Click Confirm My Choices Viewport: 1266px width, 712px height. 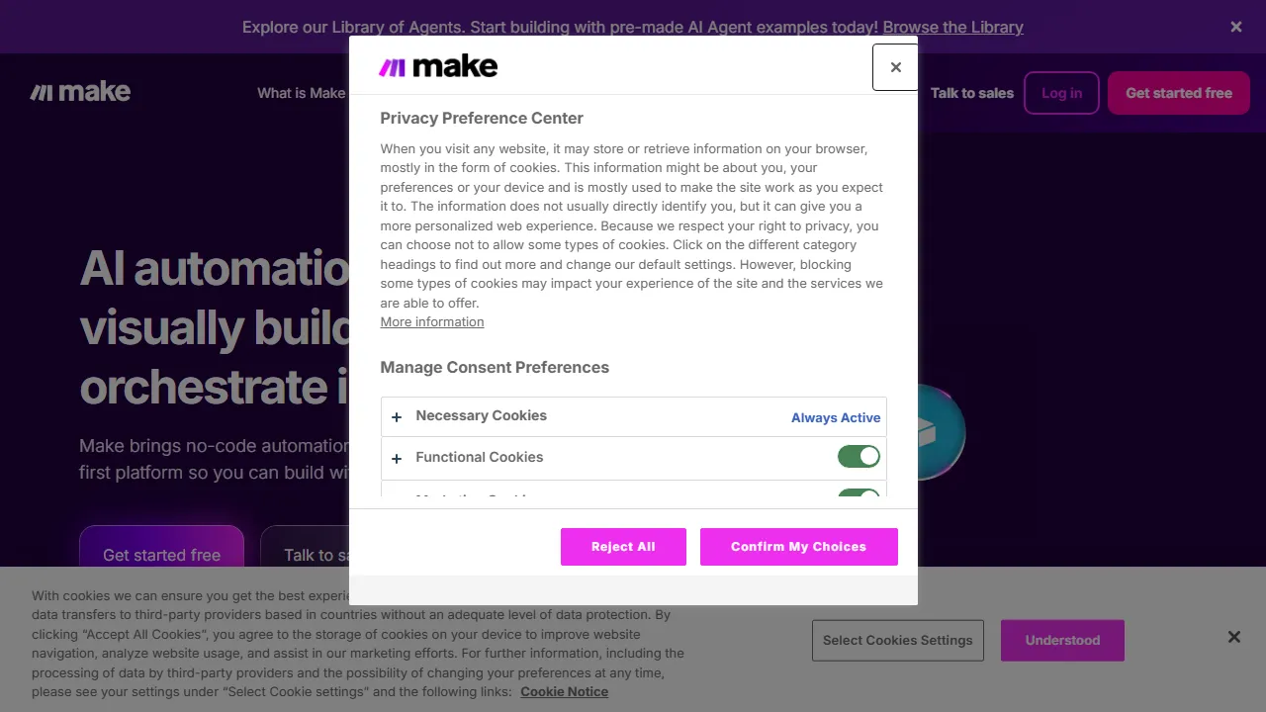(x=798, y=546)
